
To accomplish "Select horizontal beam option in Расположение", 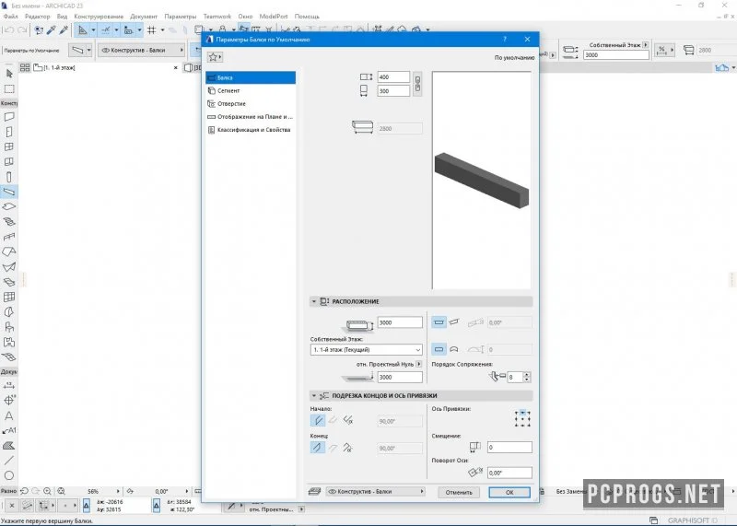I will (439, 322).
